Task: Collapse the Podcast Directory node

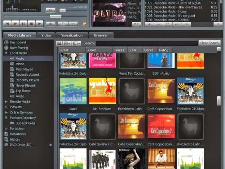Action: (6, 118)
